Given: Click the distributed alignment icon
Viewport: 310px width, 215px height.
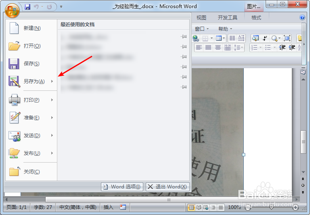Looking at the screenshot, I should pyautogui.click(x=228, y=48).
